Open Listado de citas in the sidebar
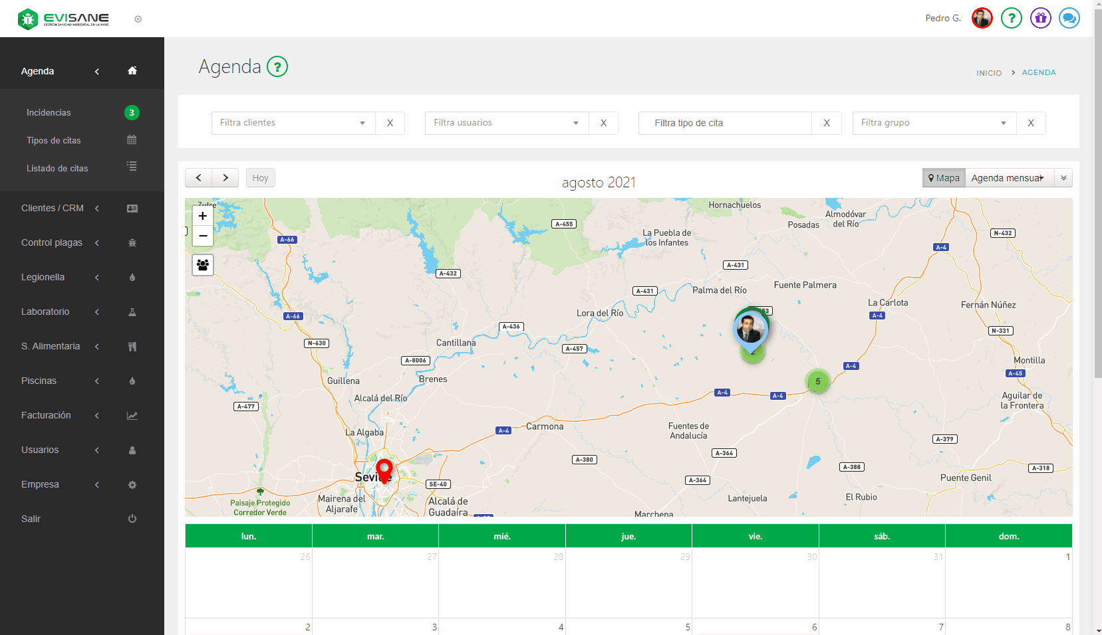Screen dimensions: 1102x635 (x=57, y=168)
